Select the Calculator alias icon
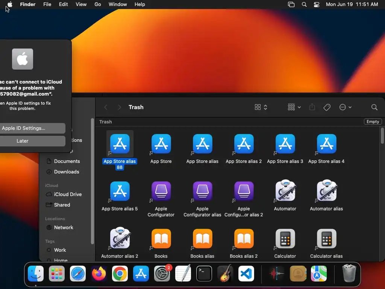Screen dimensions: 385x289 327,239
